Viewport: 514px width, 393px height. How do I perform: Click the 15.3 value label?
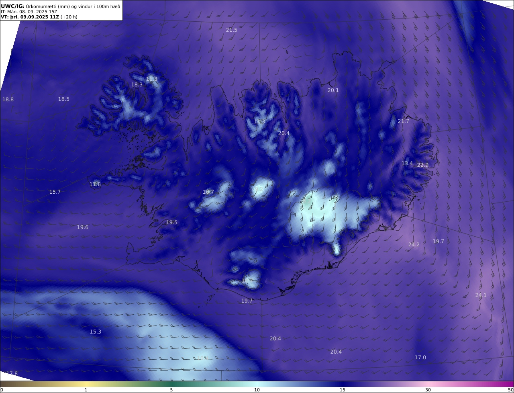pyautogui.click(x=96, y=332)
